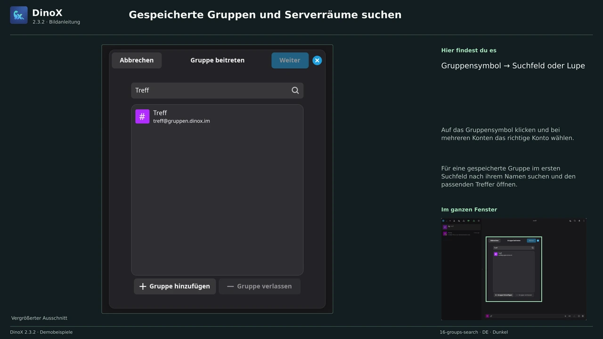Click the magnifier icon in the search field
Viewport: 603px width, 339px height.
click(x=295, y=90)
